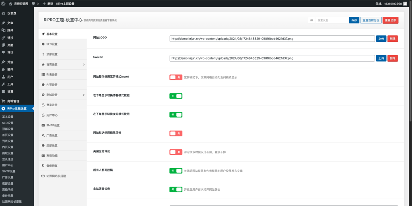Open 备份恢复 in left admin submenu
The image size is (412, 206).
(8, 196)
